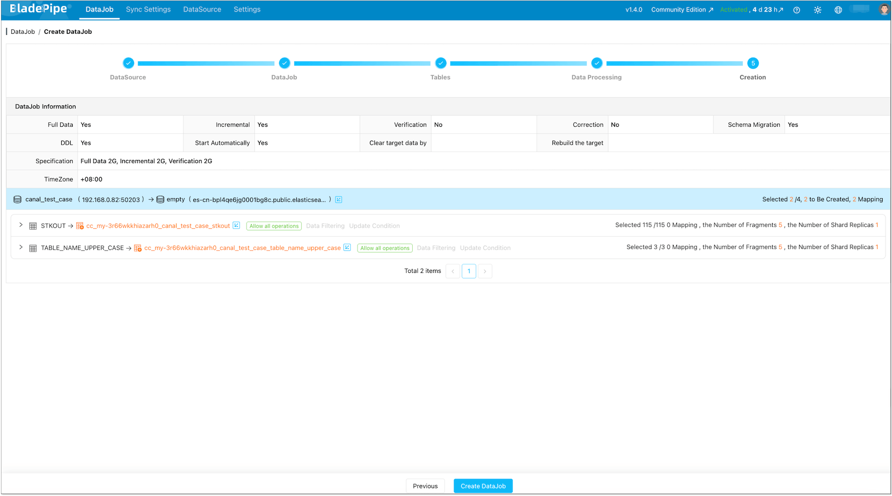Expand the STKOUT table row
892x496 pixels.
21,225
